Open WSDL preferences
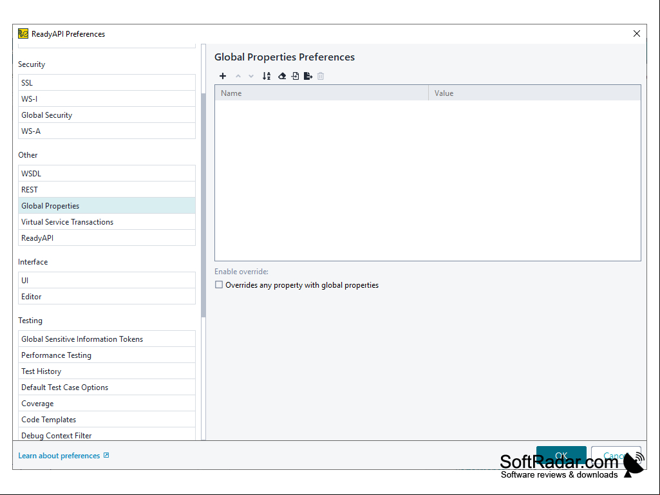The height and width of the screenshot is (495, 660). pos(107,173)
